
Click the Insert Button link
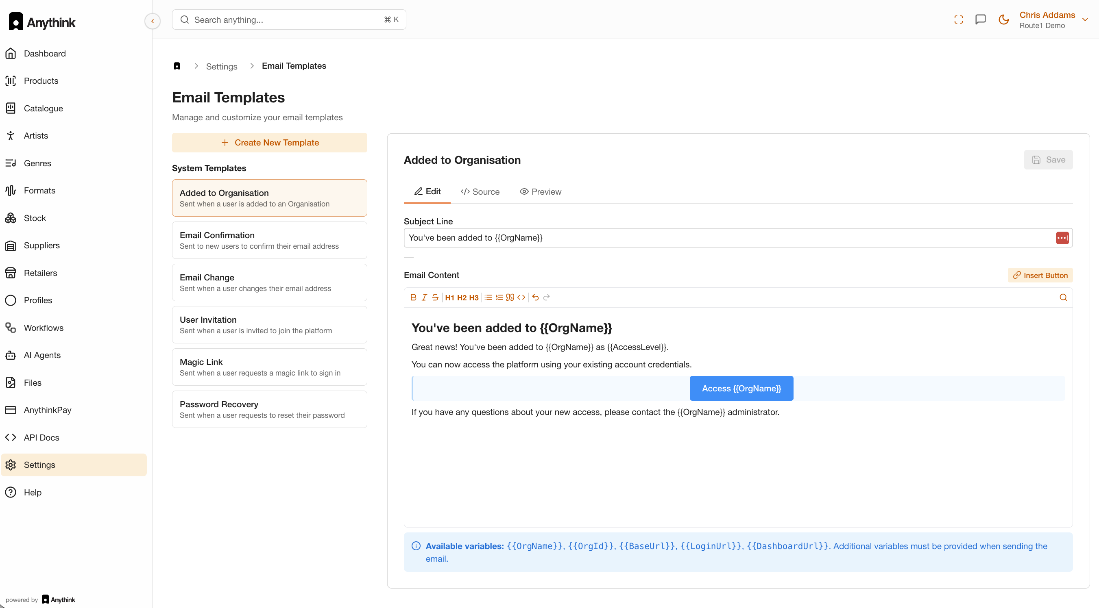click(1040, 275)
